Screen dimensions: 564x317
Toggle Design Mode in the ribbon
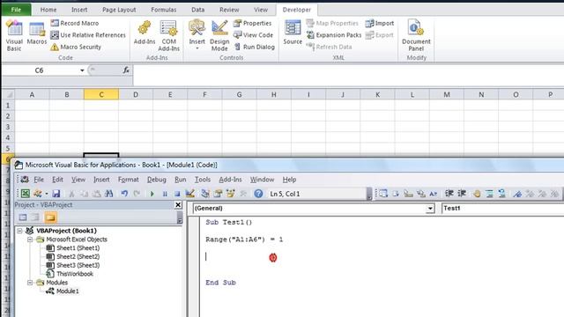coord(219,35)
